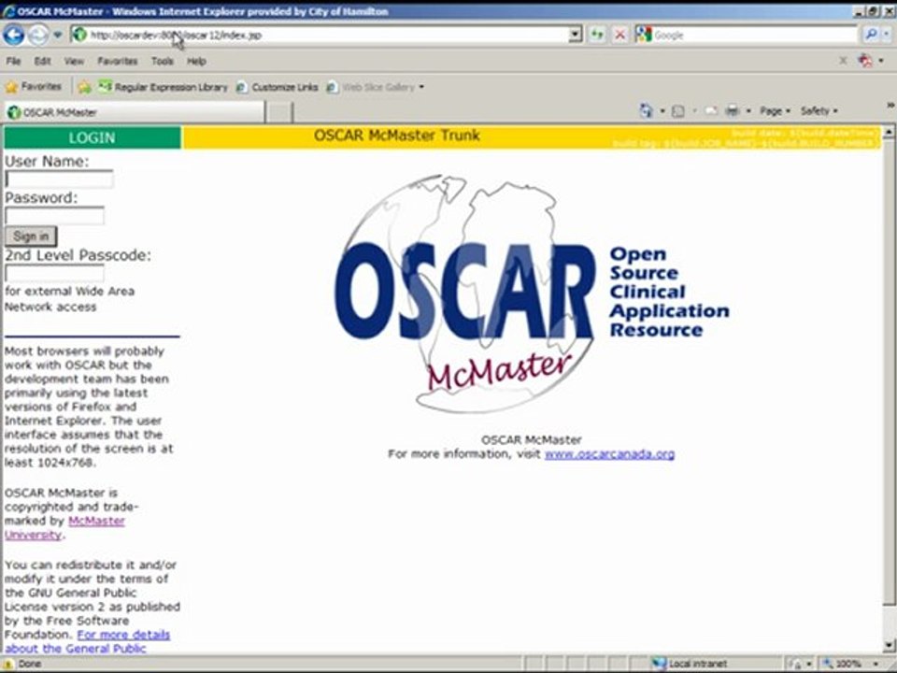Click the magnifier search button
897x673 pixels.
click(871, 35)
